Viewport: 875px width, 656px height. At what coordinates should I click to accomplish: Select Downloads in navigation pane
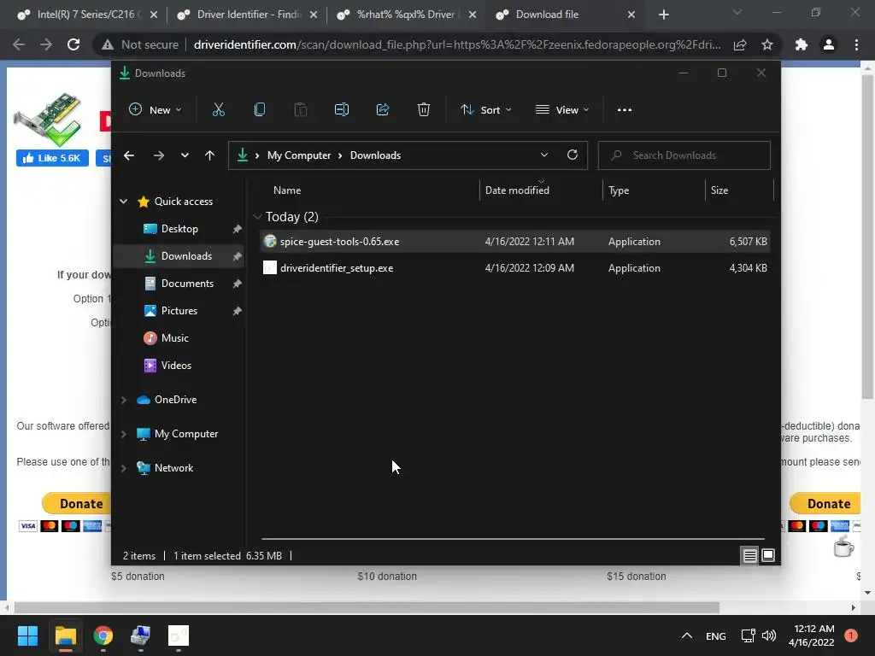click(x=179, y=256)
